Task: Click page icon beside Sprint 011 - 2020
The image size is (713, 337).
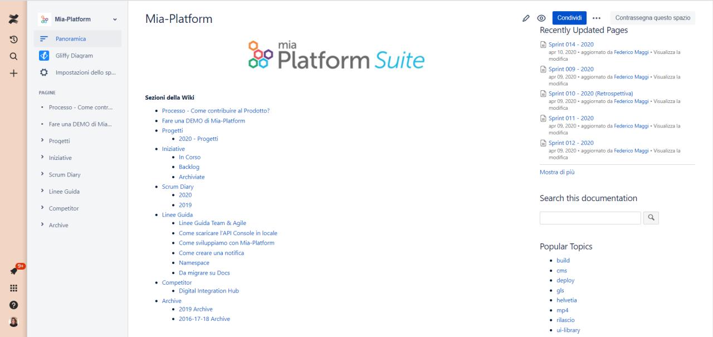Action: point(543,118)
